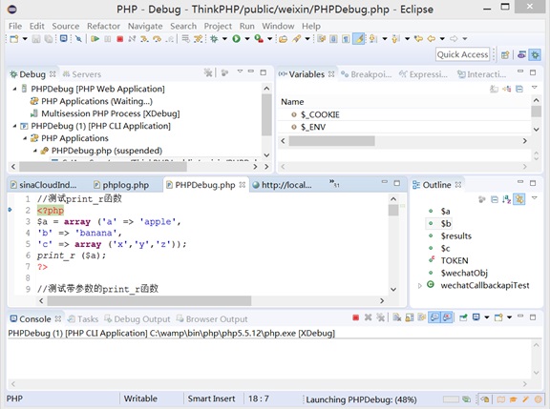Open the Debug view menu triangle
This screenshot has height=409, width=550.
240,72
